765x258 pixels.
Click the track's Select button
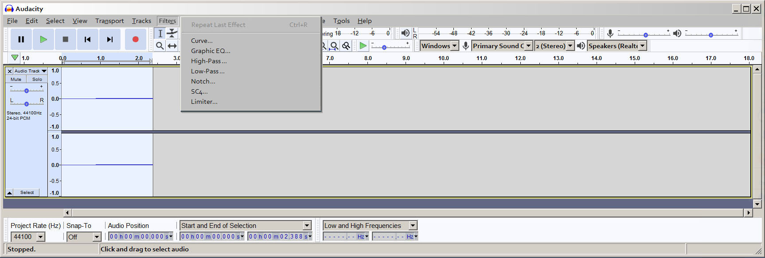coord(27,193)
